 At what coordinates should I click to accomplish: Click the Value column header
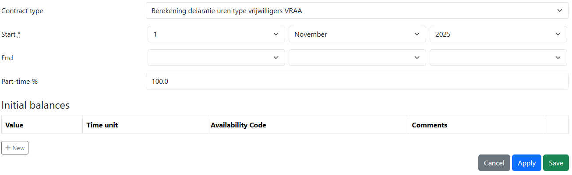tap(14, 125)
